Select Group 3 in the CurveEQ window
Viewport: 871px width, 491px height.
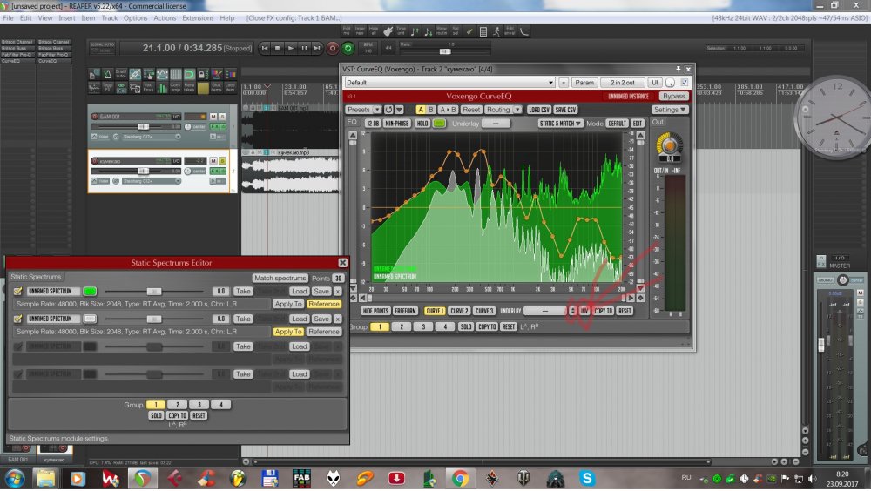(x=423, y=326)
